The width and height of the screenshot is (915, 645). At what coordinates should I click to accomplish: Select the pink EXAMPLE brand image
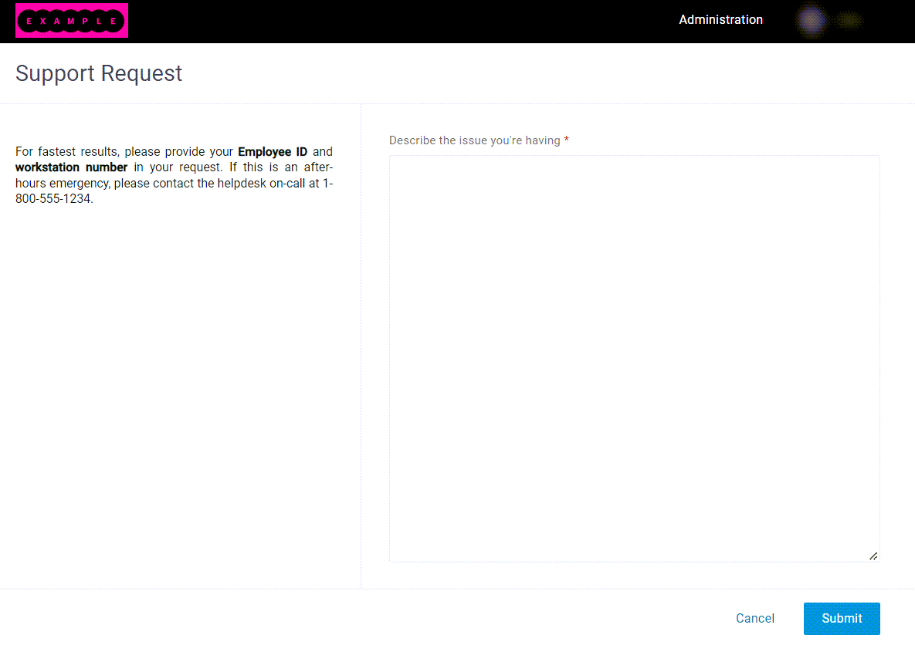click(x=71, y=21)
